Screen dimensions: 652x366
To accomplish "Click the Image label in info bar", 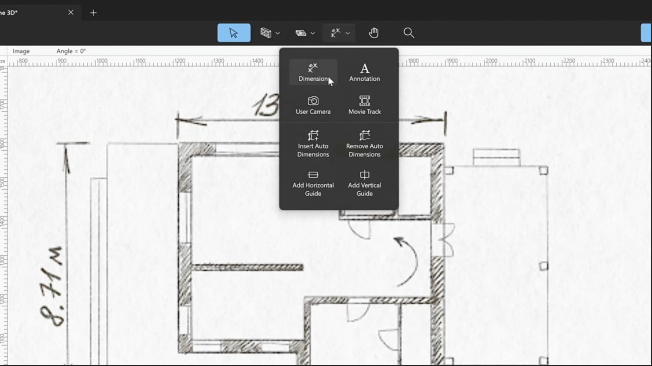I will pyautogui.click(x=21, y=51).
